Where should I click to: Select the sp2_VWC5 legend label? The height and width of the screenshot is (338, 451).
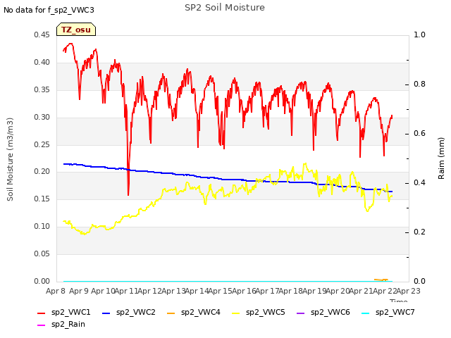click(x=266, y=313)
